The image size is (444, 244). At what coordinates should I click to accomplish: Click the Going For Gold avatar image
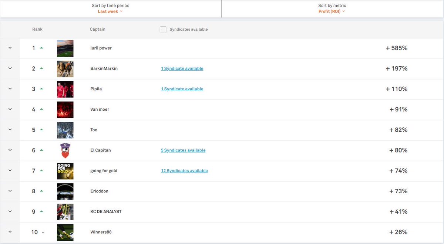click(65, 171)
